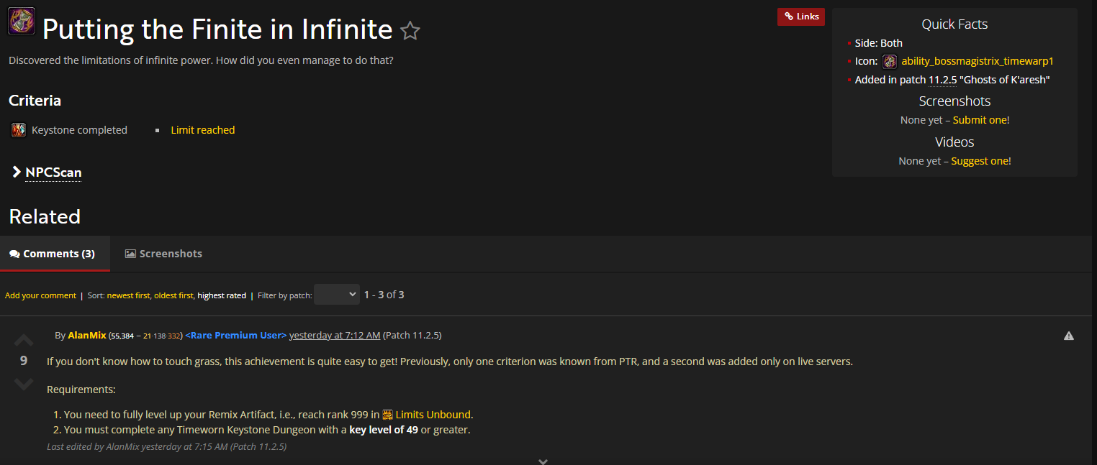
Task: Expand the collapsed comment with the bottom chevron
Action: click(x=543, y=461)
